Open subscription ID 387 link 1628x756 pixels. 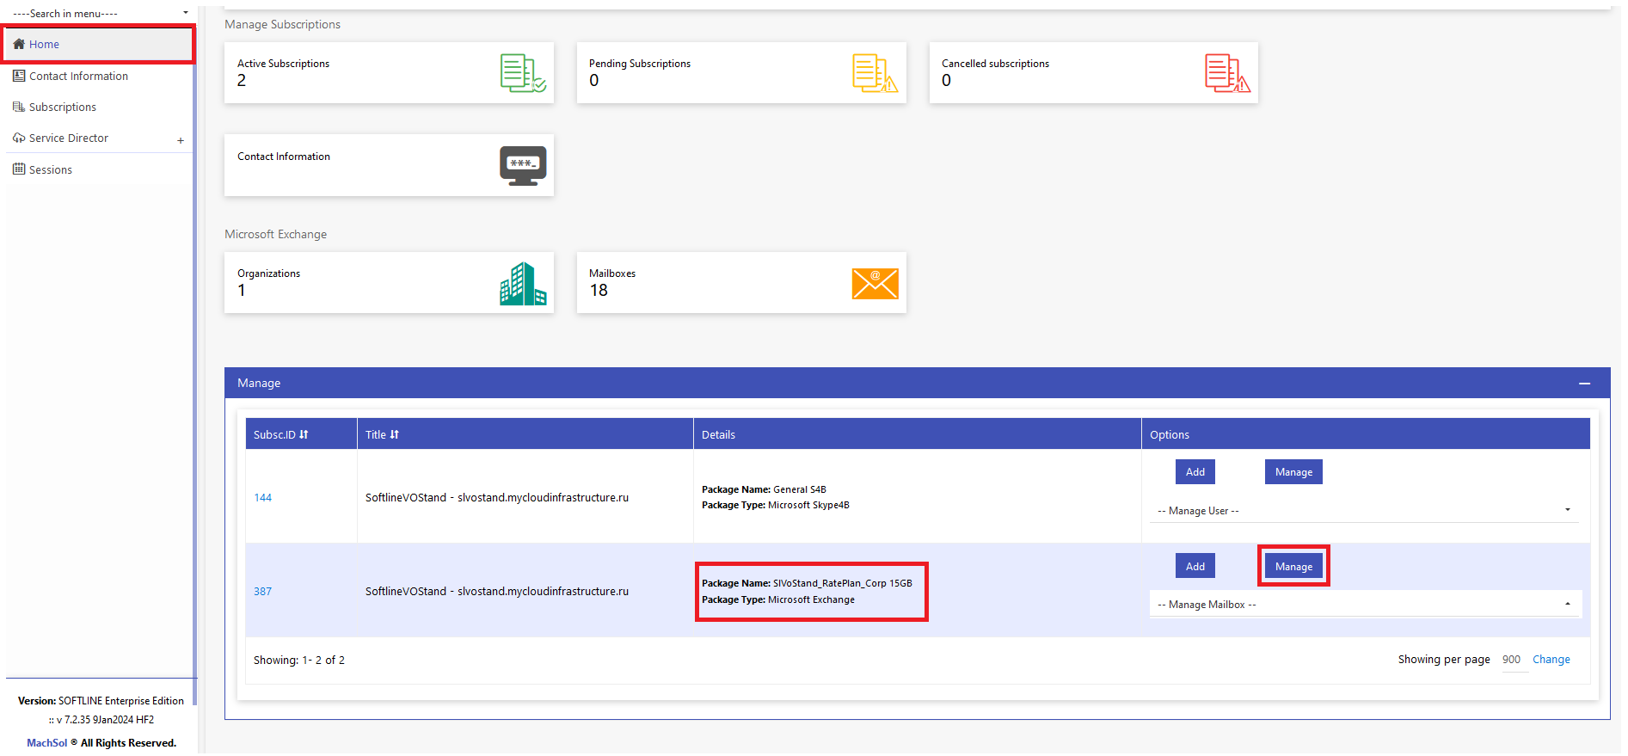(262, 591)
